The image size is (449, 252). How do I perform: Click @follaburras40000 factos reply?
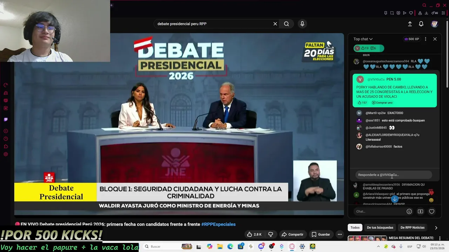tap(379, 147)
